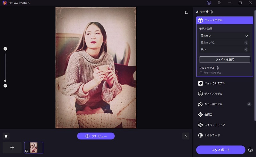This screenshot has height=157, width=256.
Task: Collapse the thumbnail strip with chevron
Action: click(x=186, y=136)
